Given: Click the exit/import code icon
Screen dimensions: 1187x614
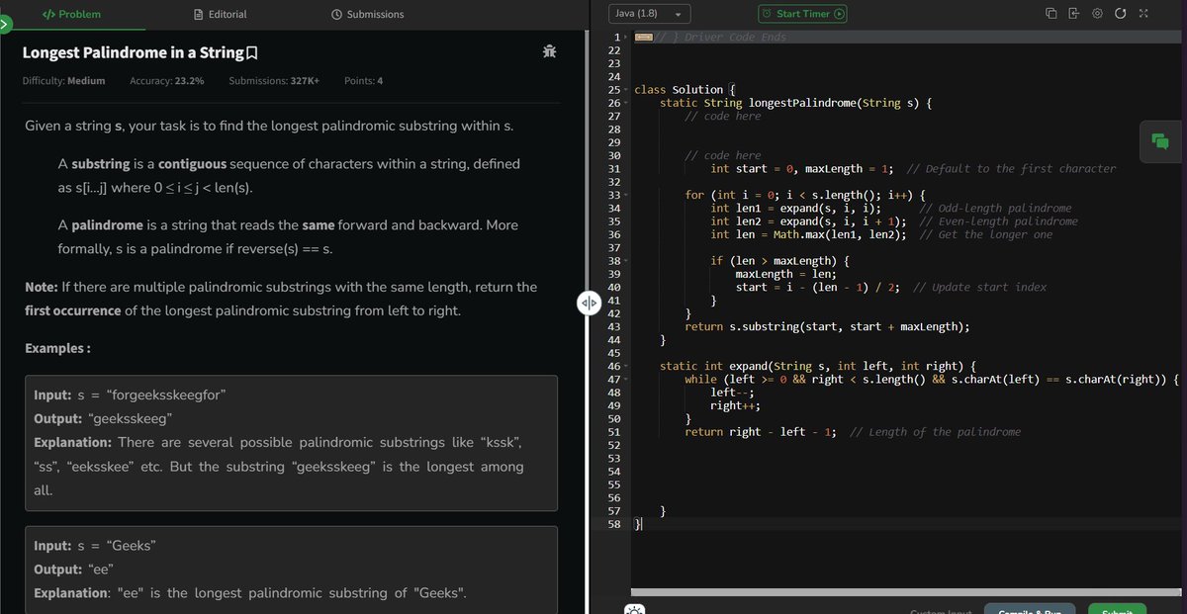Looking at the screenshot, I should (1074, 14).
